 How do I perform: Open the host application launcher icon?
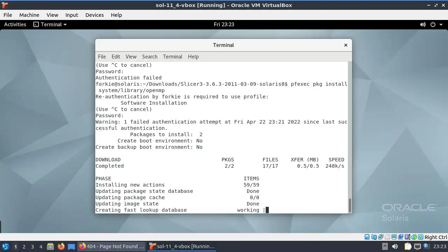pyautogui.click(x=6, y=246)
